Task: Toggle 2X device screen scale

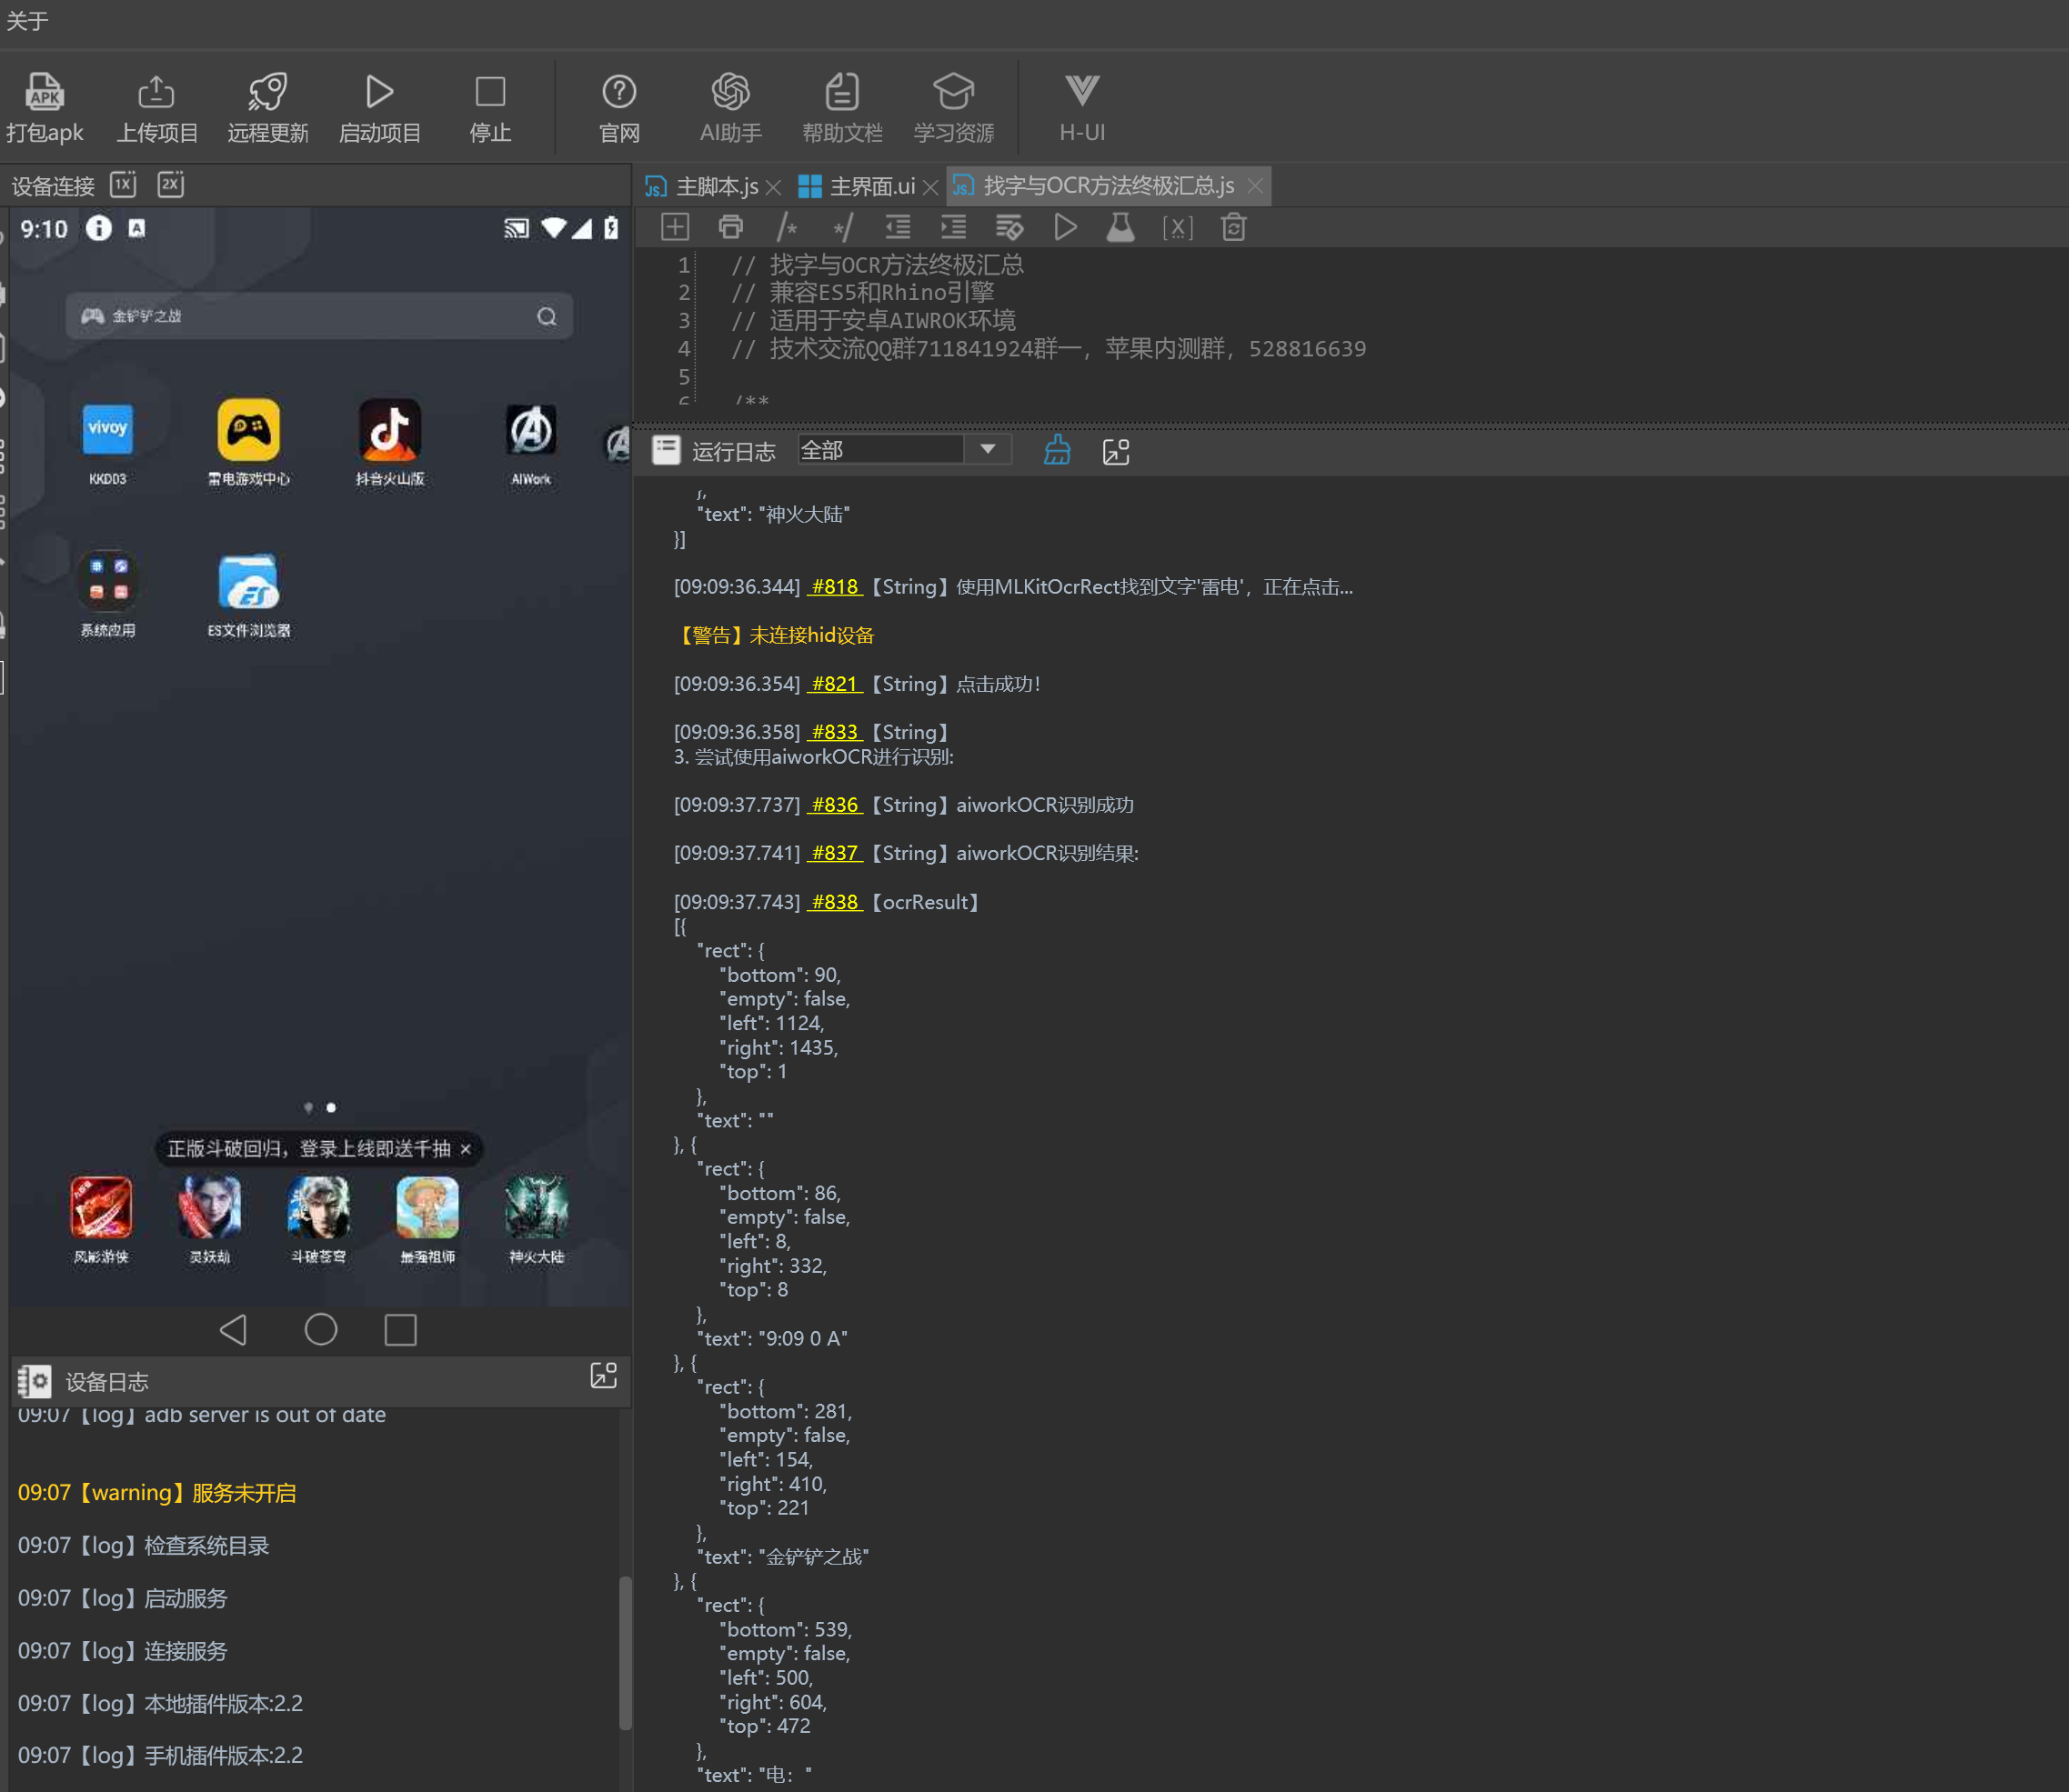Action: tap(171, 185)
